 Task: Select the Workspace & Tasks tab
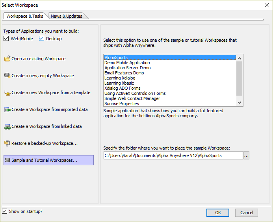(x=25, y=16)
